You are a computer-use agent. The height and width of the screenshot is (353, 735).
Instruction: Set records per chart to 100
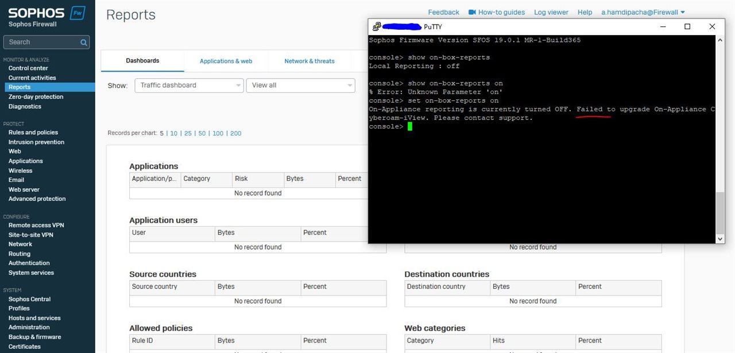(x=218, y=133)
